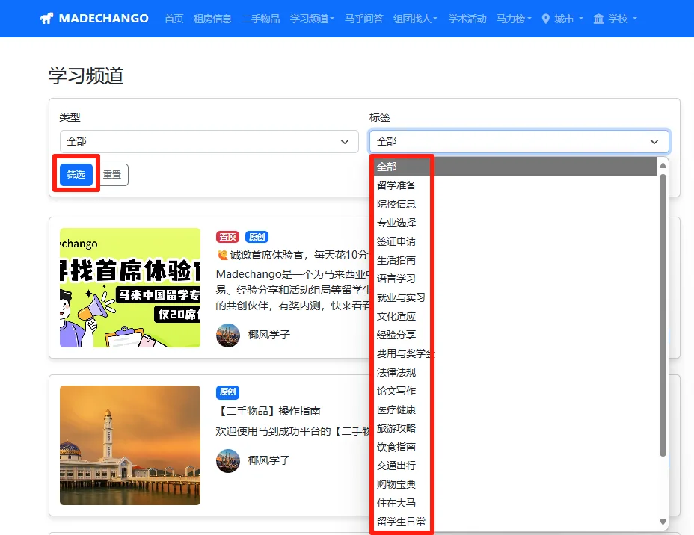The image size is (694, 535).
Task: Open the 【二手物品】操作指南 article title
Action: pos(268,411)
